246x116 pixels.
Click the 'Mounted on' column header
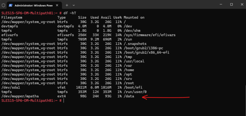click(134, 17)
